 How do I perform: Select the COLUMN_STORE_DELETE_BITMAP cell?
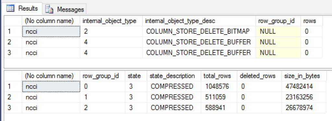(x=199, y=31)
